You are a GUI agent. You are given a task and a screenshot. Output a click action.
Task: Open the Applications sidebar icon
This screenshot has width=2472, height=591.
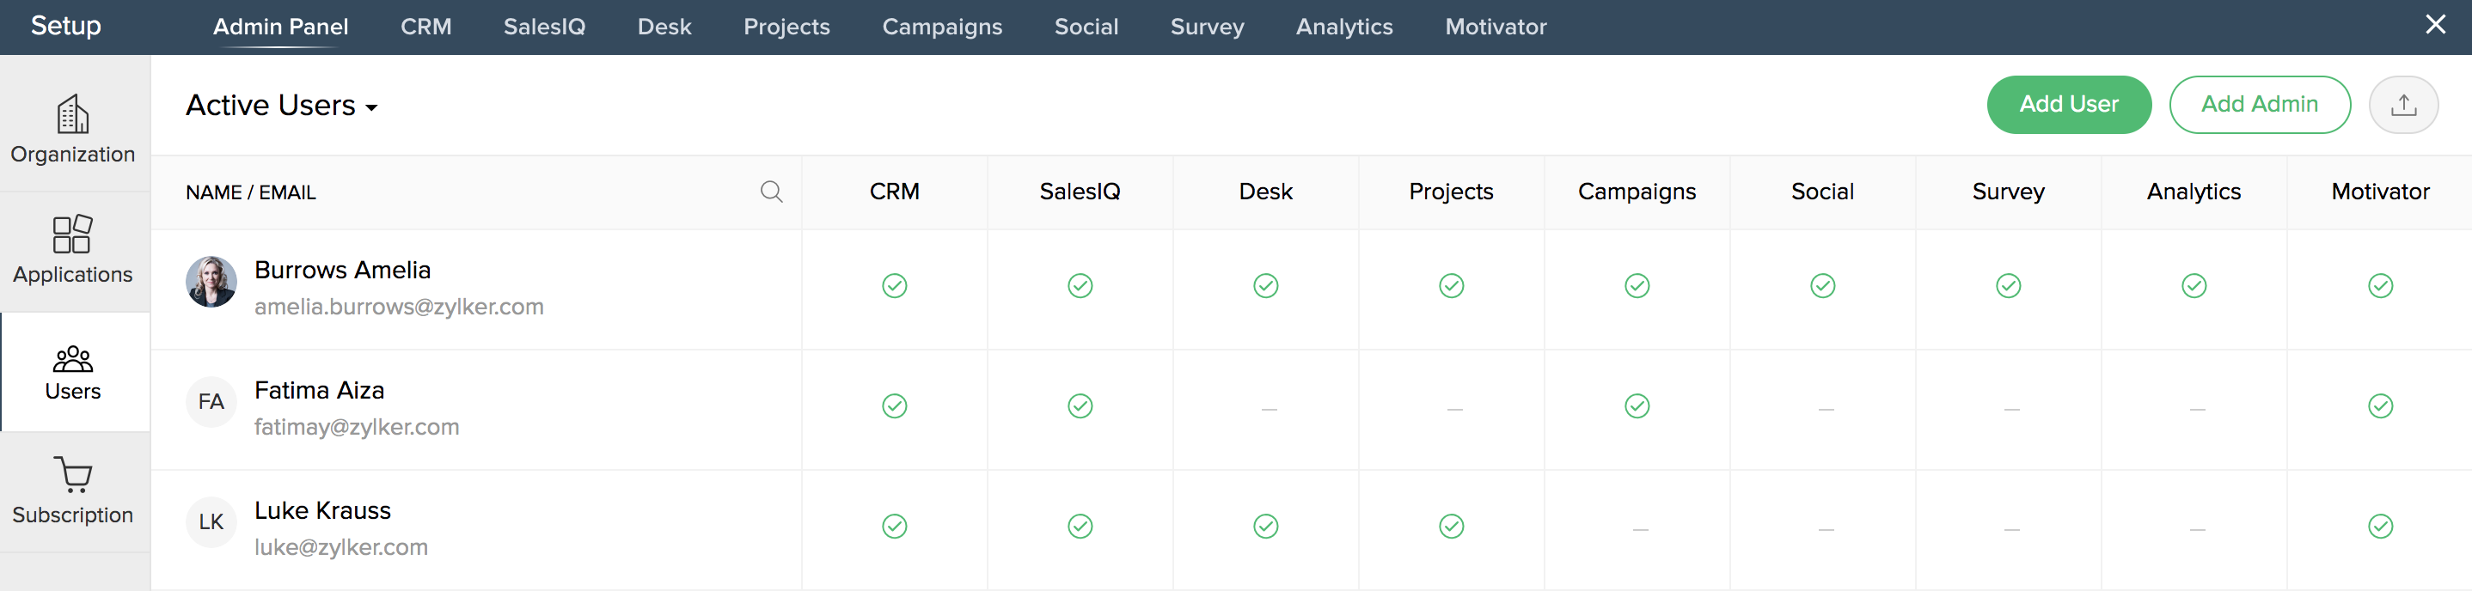pyautogui.click(x=73, y=235)
